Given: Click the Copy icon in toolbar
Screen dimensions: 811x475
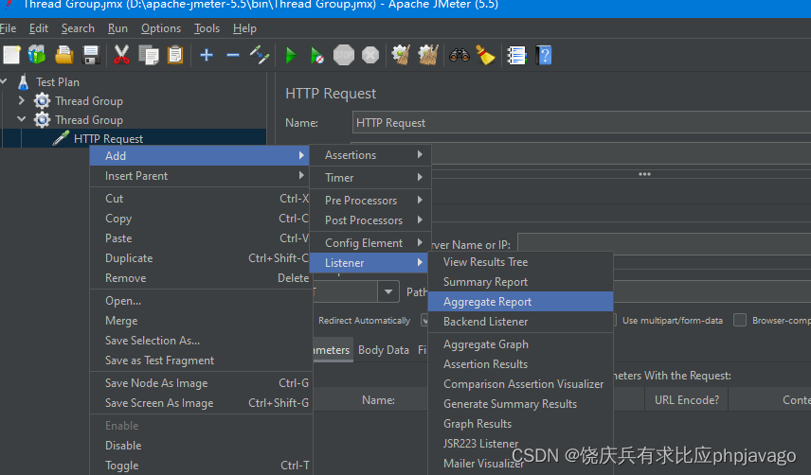Looking at the screenshot, I should tap(149, 55).
